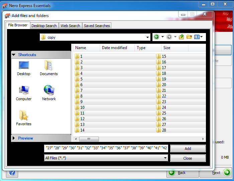The height and width of the screenshot is (181, 234).
Task: Open the Computer shortcut
Action: [24, 93]
